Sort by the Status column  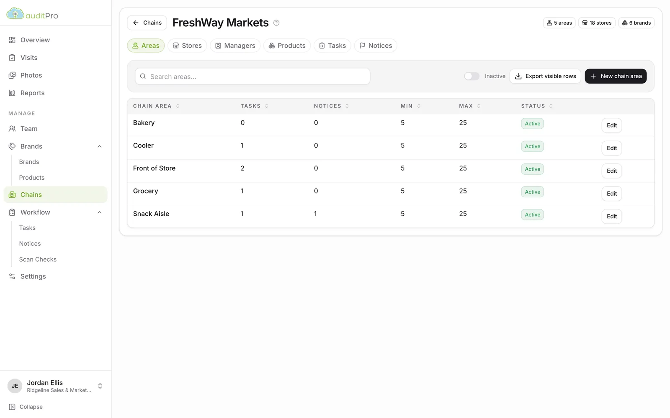tap(537, 106)
